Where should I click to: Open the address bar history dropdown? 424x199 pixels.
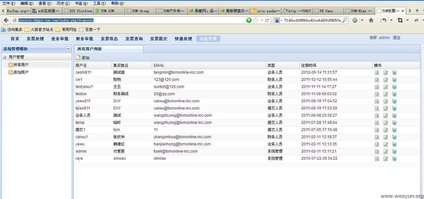262,20
